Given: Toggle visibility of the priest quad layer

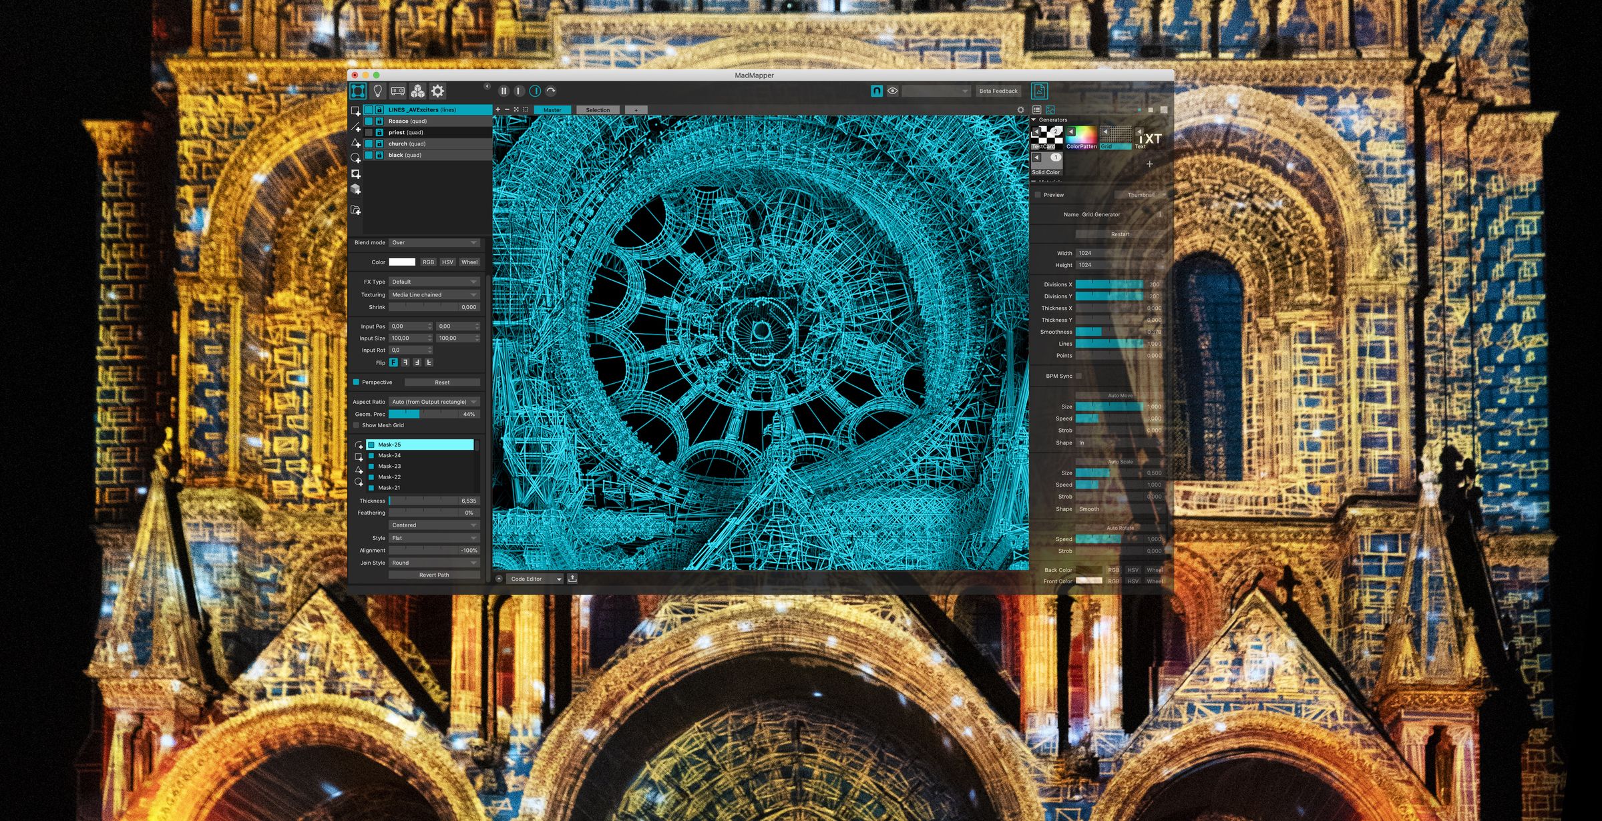Looking at the screenshot, I should pos(369,132).
